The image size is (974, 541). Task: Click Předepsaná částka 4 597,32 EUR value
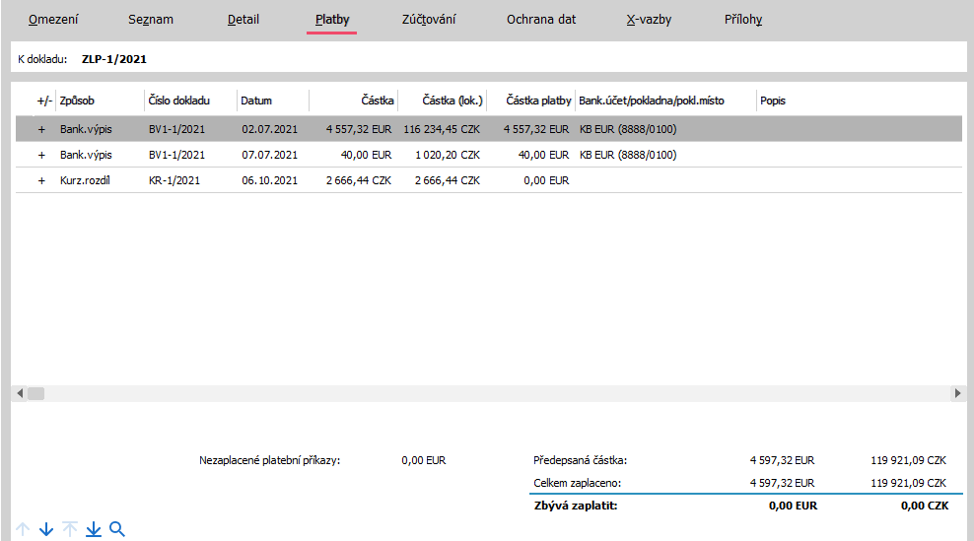[782, 460]
